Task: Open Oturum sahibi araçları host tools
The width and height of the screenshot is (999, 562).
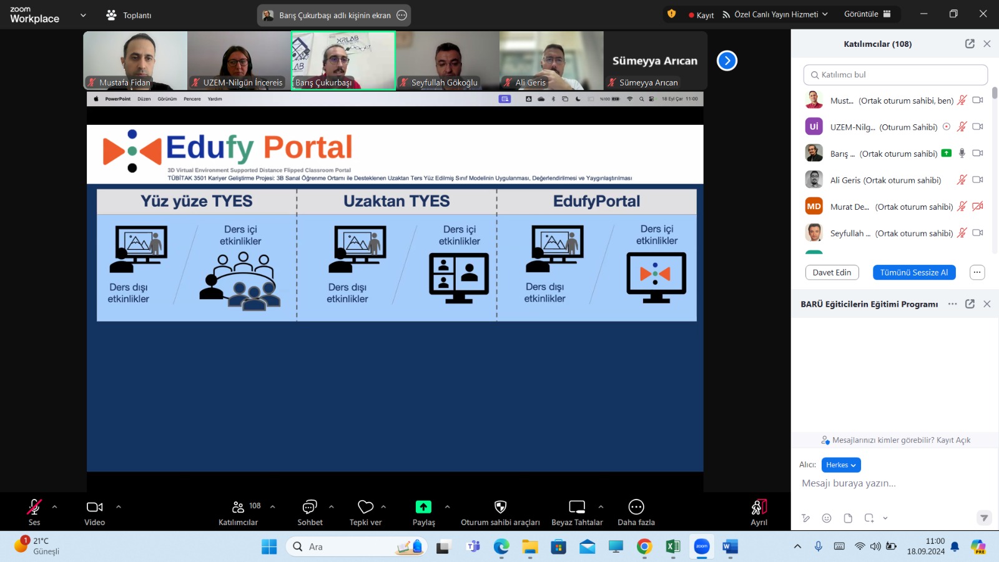Action: 500,512
